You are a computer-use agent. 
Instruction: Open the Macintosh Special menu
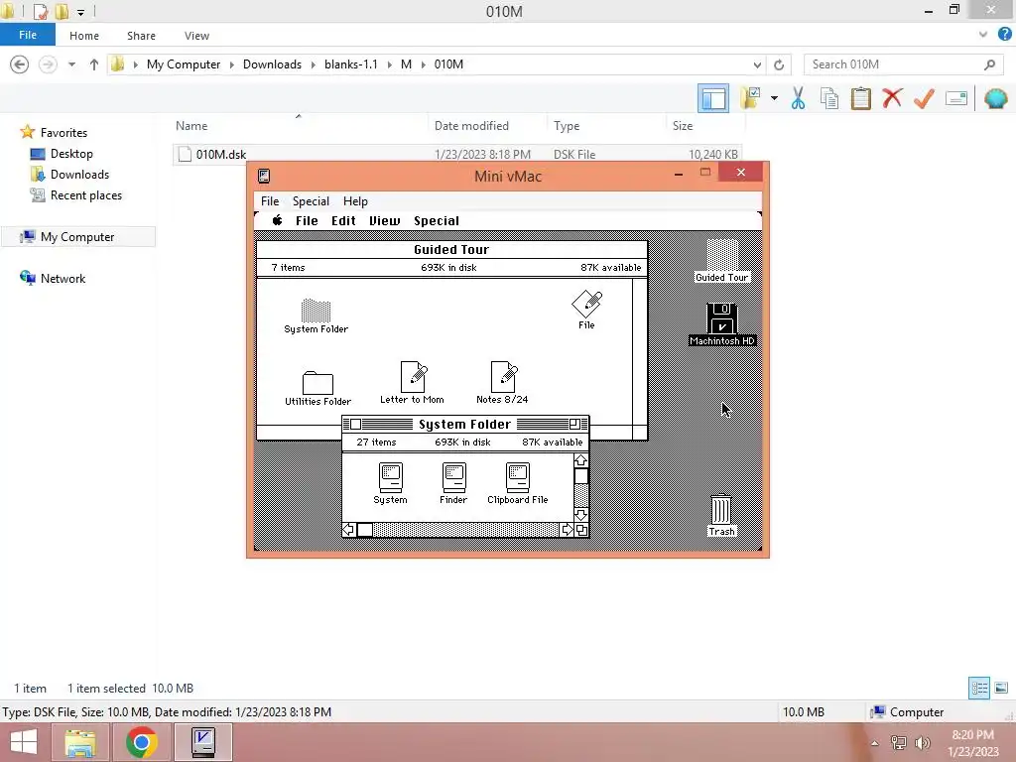[437, 221]
